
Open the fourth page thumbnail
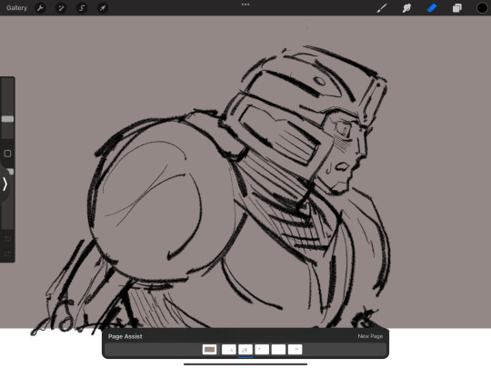(262, 349)
